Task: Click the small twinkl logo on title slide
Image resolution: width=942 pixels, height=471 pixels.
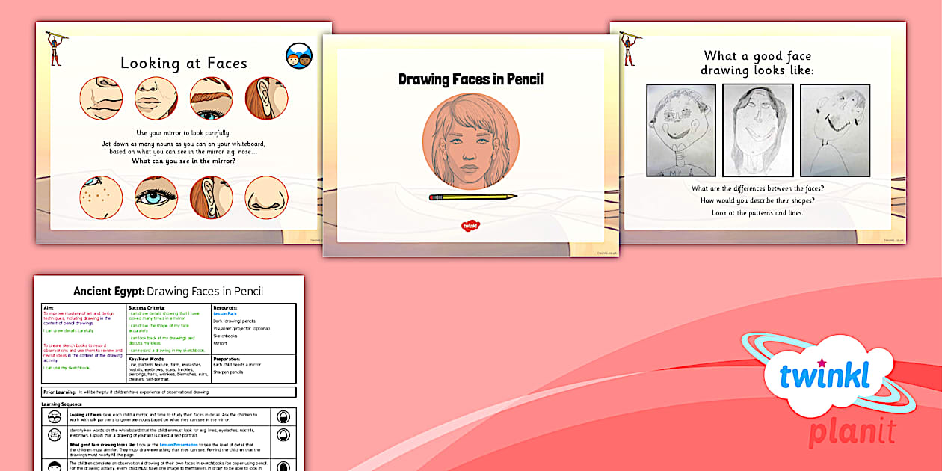Action: [x=470, y=224]
